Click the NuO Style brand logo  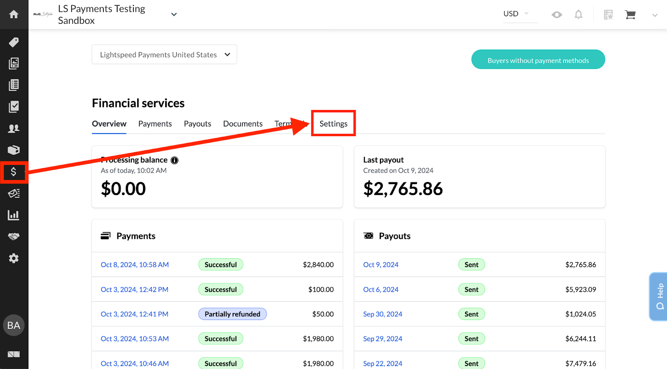[43, 14]
